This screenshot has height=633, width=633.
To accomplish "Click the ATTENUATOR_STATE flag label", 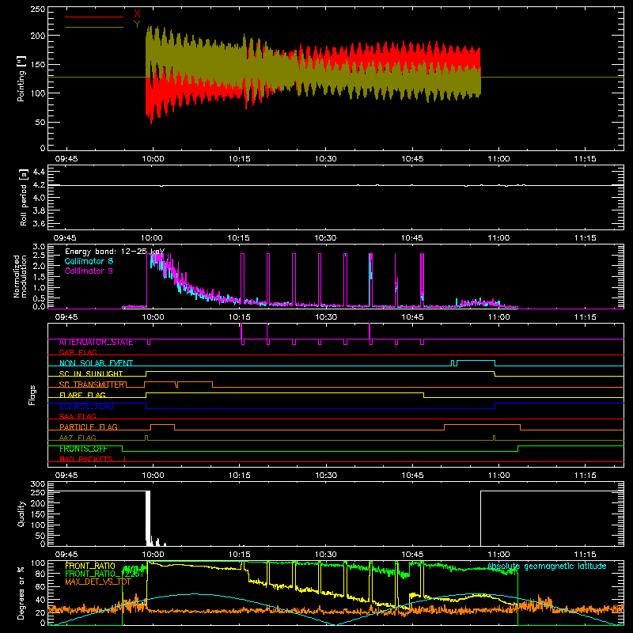I will [x=96, y=343].
